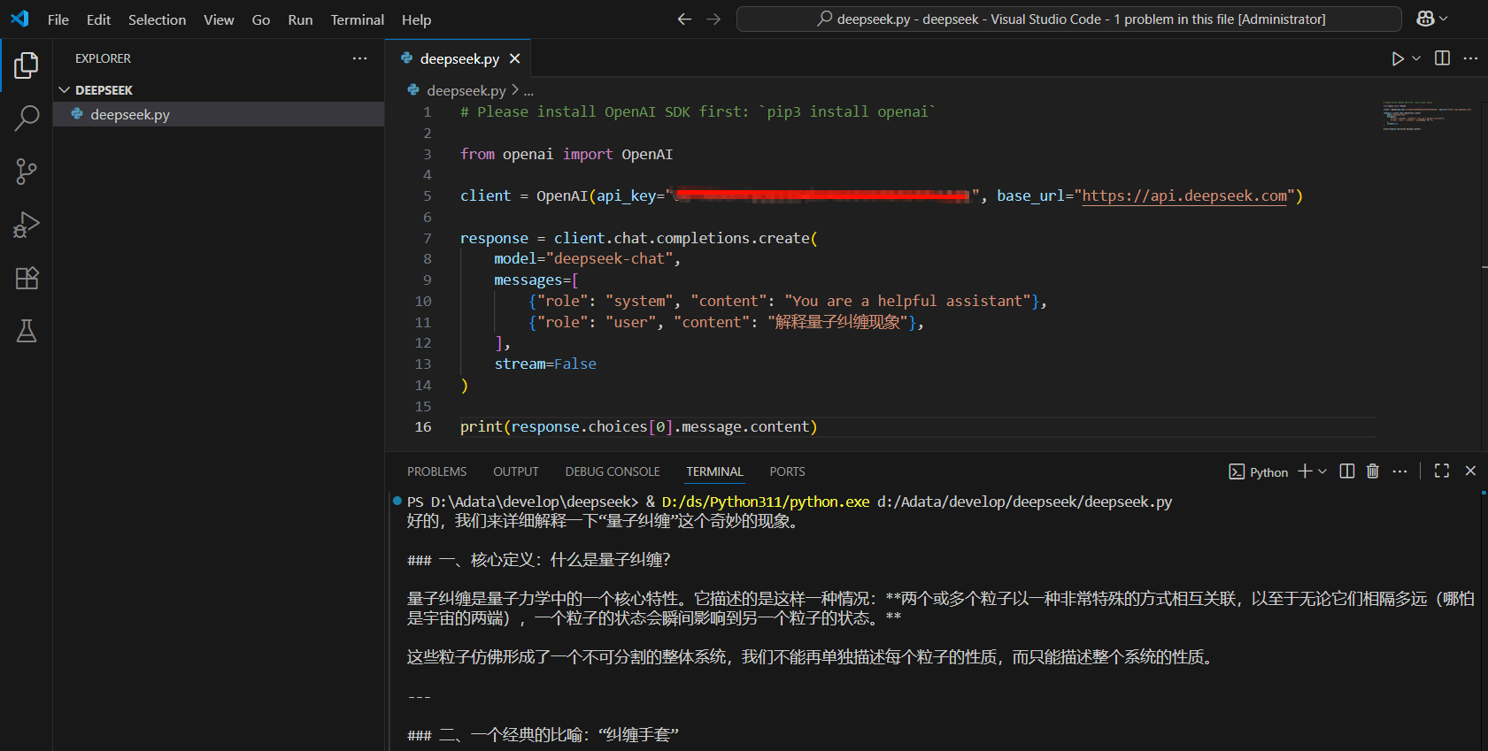The width and height of the screenshot is (1488, 751).
Task: Open the launch profile dropdown arrow
Action: tap(1322, 471)
